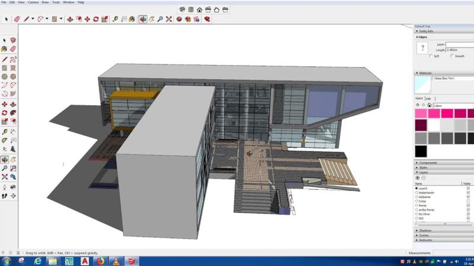Pick the white color swatch

pos(434,125)
